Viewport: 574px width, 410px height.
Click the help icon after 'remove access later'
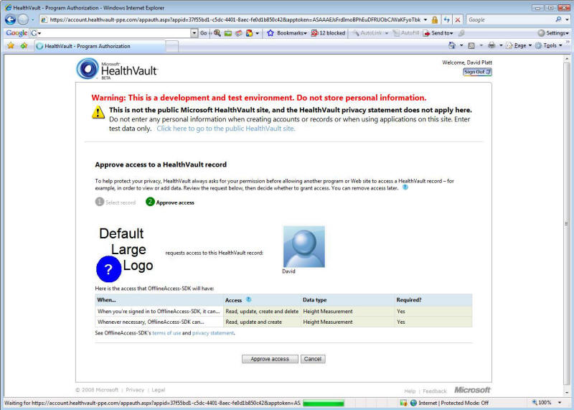(x=405, y=187)
